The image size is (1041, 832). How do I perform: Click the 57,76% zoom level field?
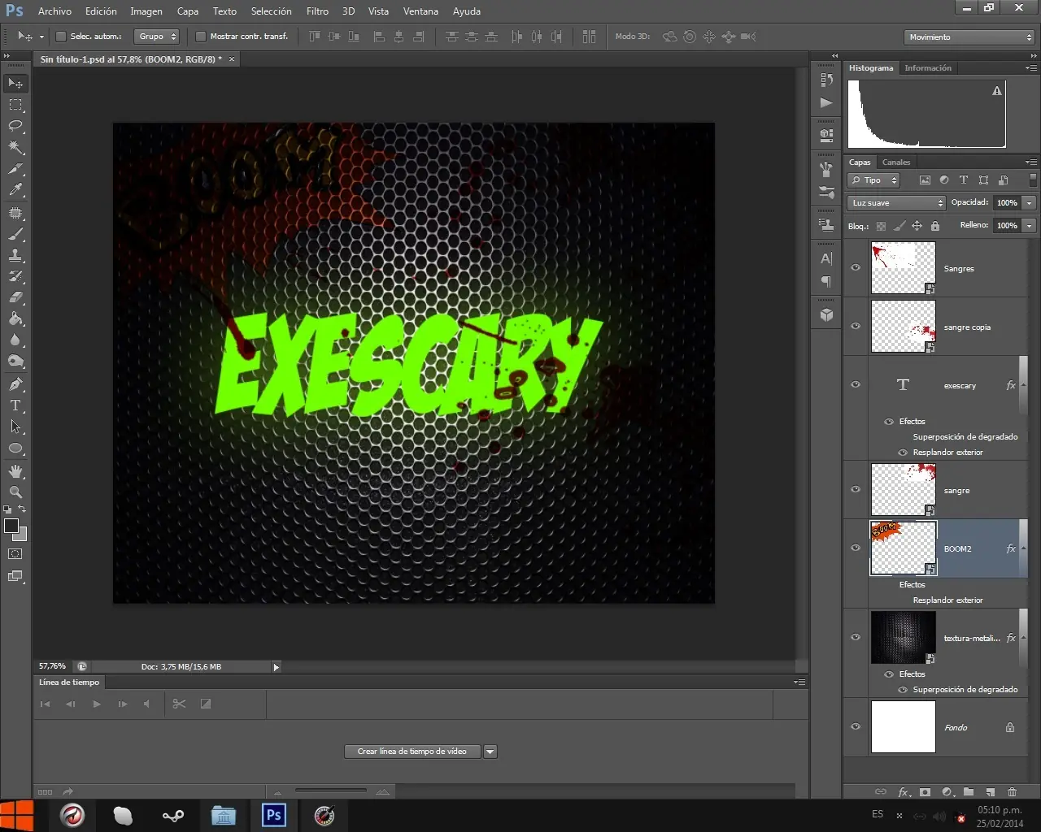[53, 666]
